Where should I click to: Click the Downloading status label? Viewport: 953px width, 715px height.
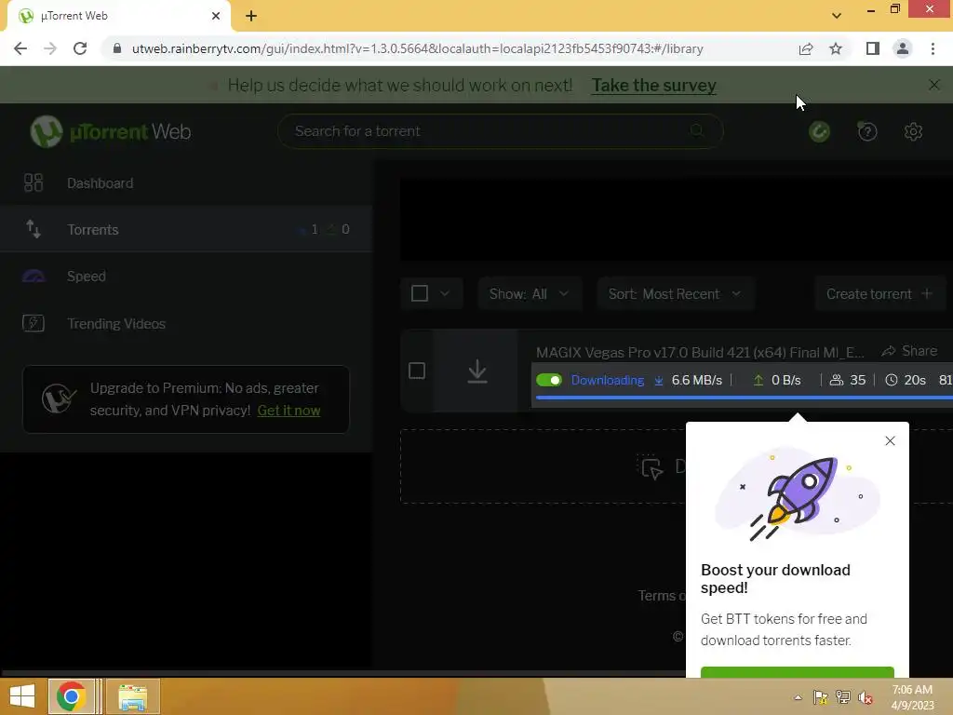click(x=608, y=380)
